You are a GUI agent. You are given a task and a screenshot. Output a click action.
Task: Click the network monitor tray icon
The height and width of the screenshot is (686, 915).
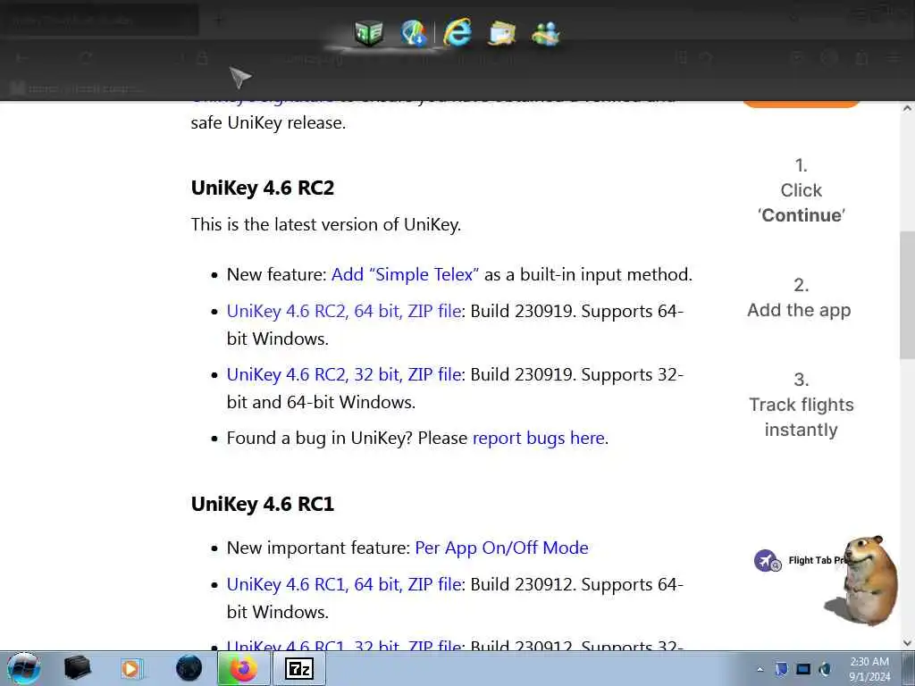(803, 669)
